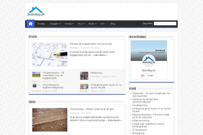Screen dimensions: 203x135
Task: Open the BedreByg.dk Google+ profile name
Action: (149, 71)
